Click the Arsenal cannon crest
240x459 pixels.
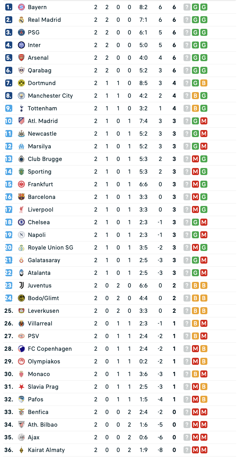(21, 58)
